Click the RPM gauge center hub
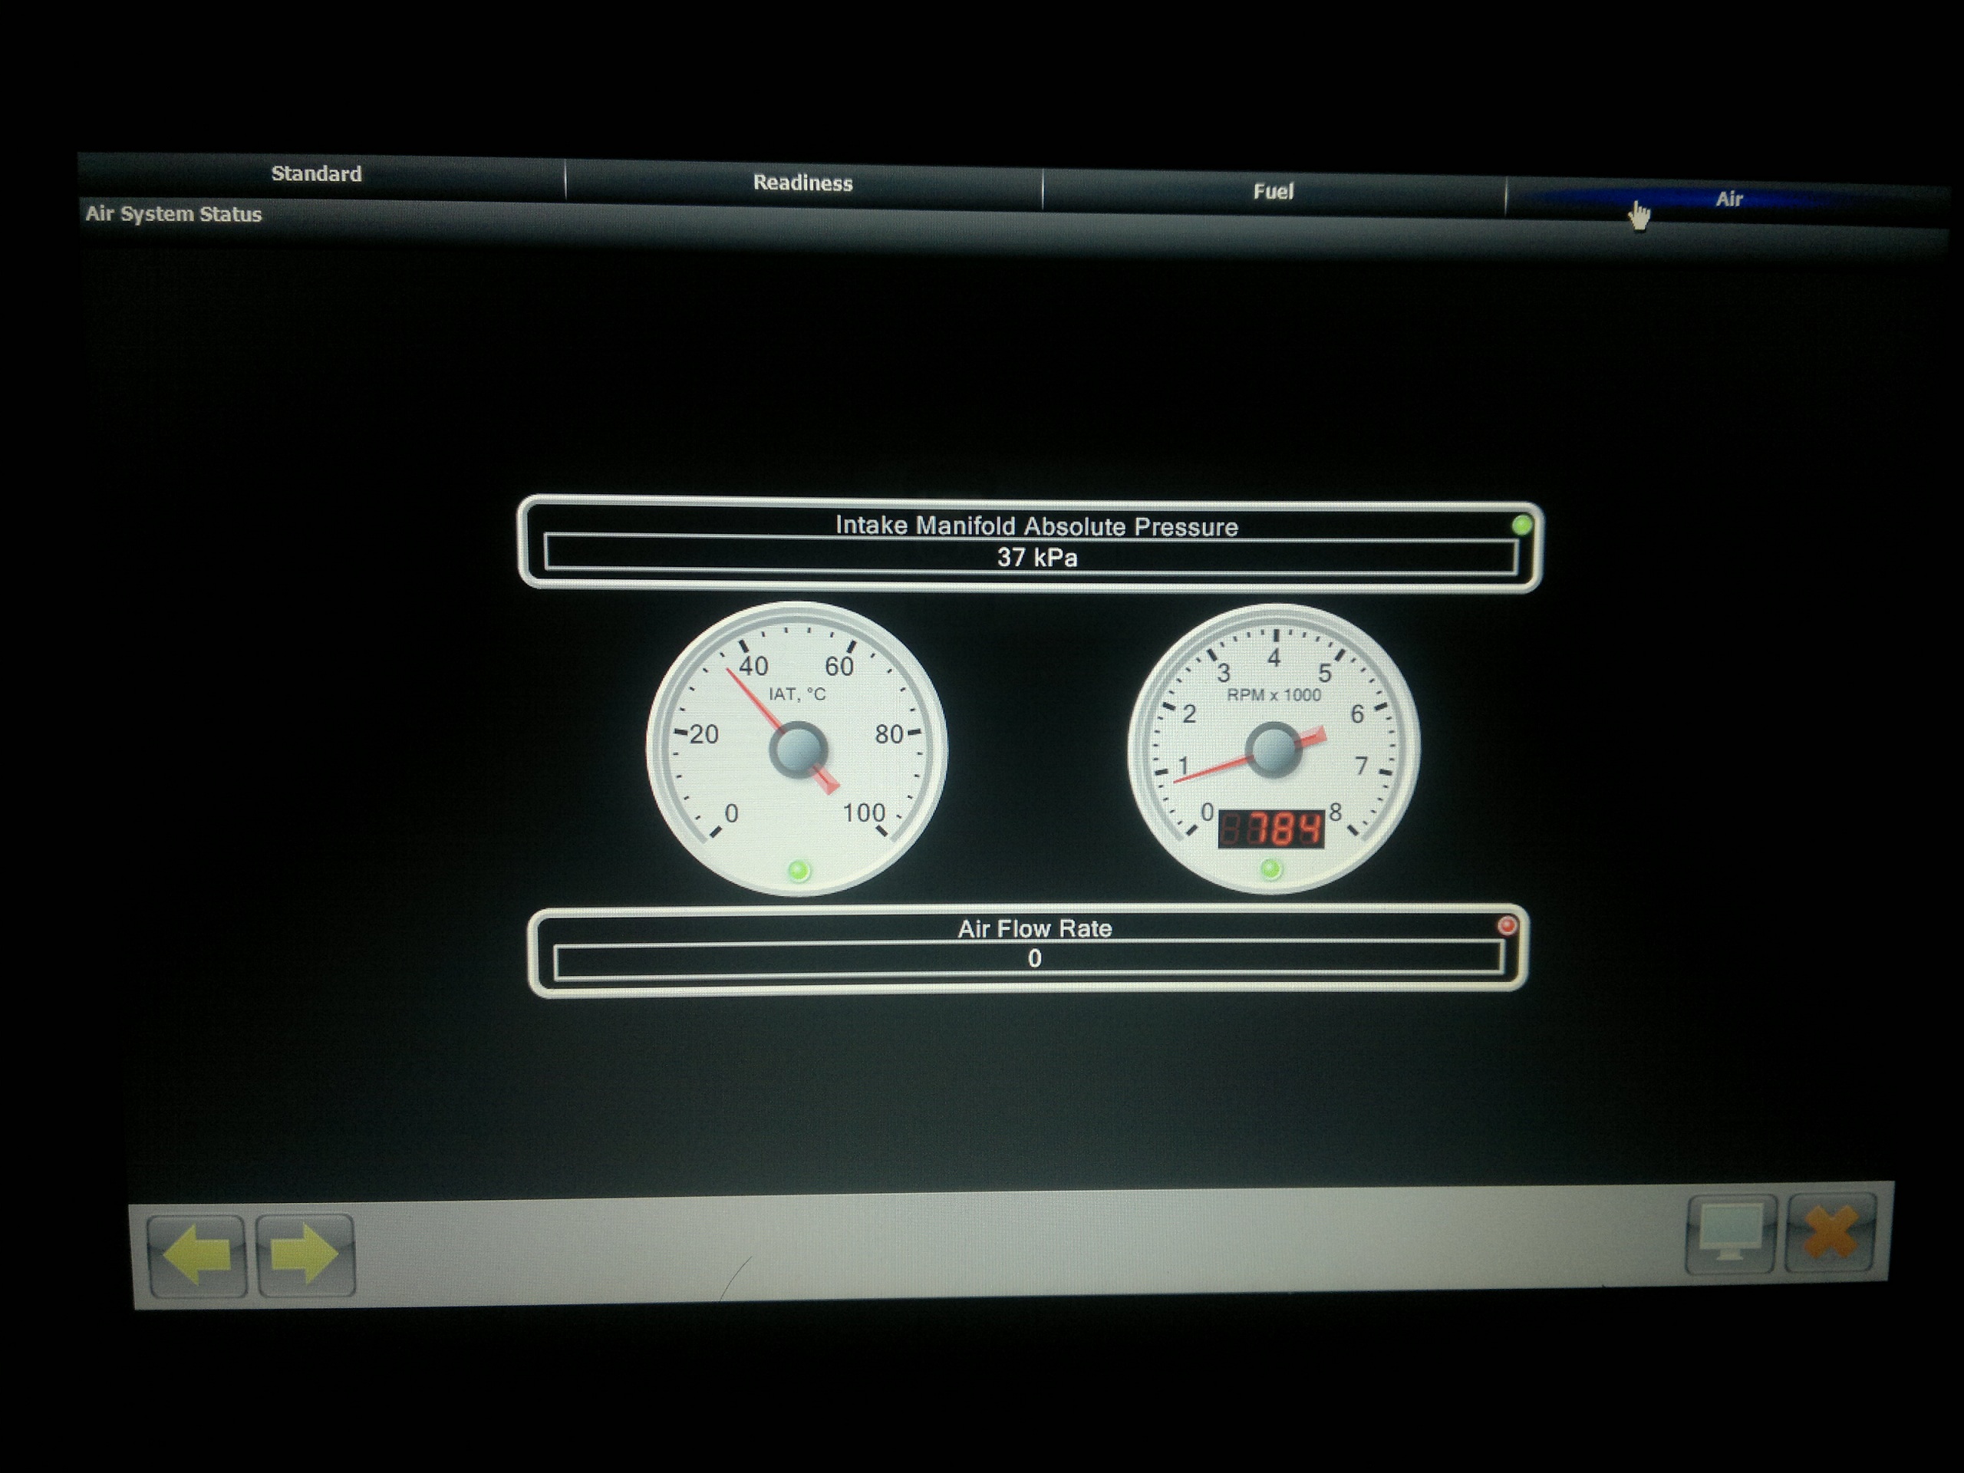1964x1473 pixels. point(1274,750)
